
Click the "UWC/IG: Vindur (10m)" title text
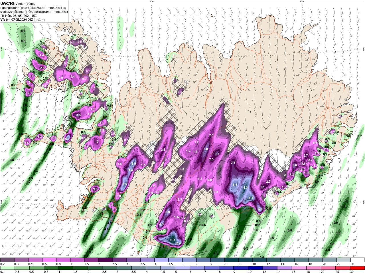click(18, 3)
